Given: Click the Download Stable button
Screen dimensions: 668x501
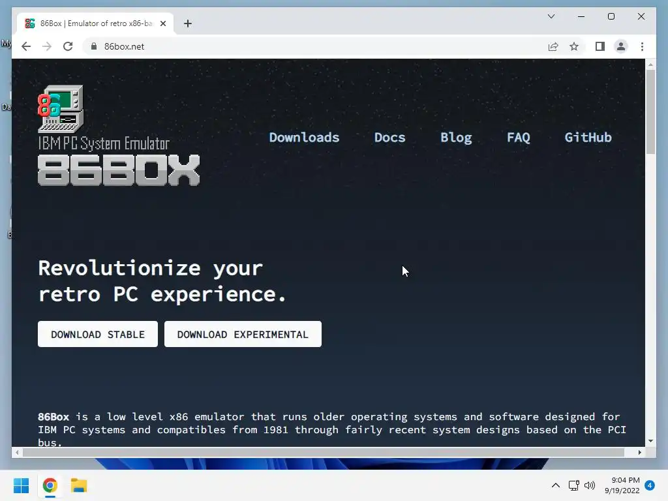Looking at the screenshot, I should pyautogui.click(x=98, y=334).
